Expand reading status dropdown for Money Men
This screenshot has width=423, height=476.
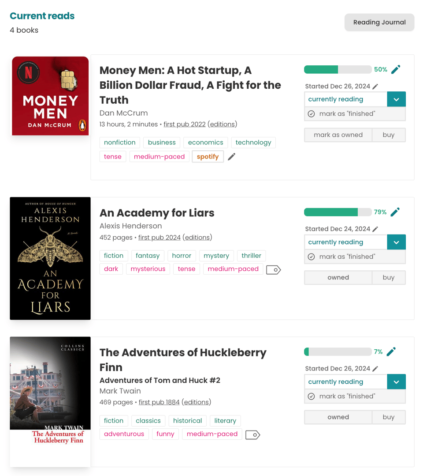point(396,99)
